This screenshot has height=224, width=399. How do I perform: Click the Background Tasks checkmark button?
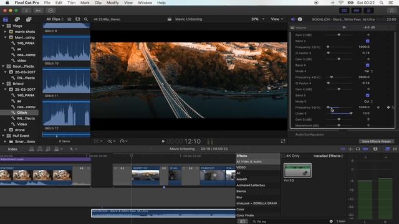click(51, 11)
